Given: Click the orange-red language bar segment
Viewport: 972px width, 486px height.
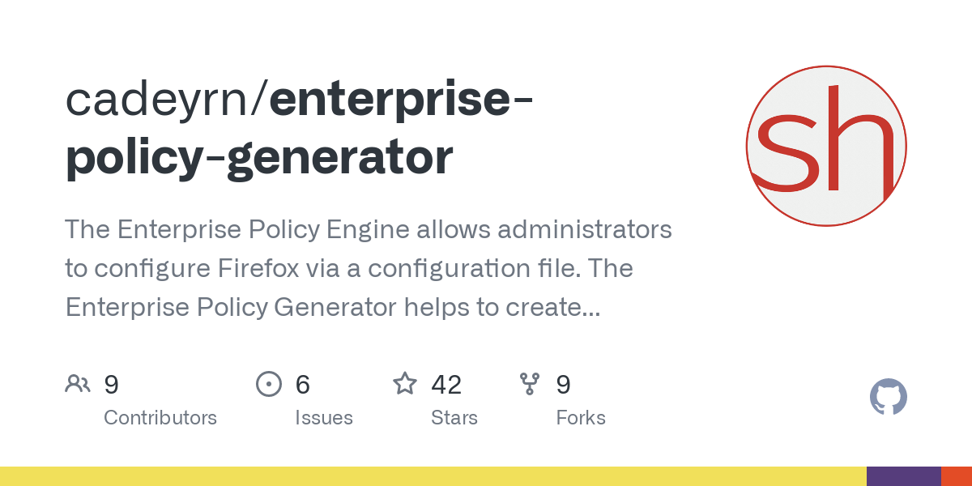Looking at the screenshot, I should coord(956,476).
